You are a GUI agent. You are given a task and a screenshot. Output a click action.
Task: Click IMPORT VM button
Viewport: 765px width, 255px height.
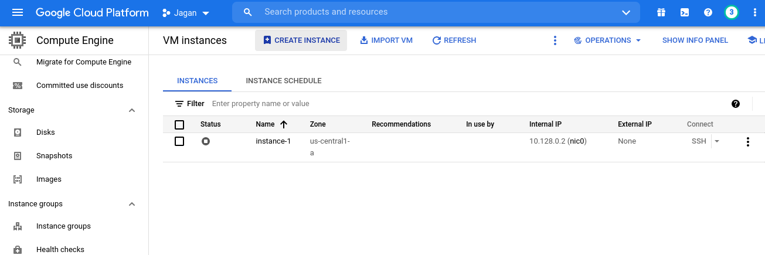click(386, 40)
